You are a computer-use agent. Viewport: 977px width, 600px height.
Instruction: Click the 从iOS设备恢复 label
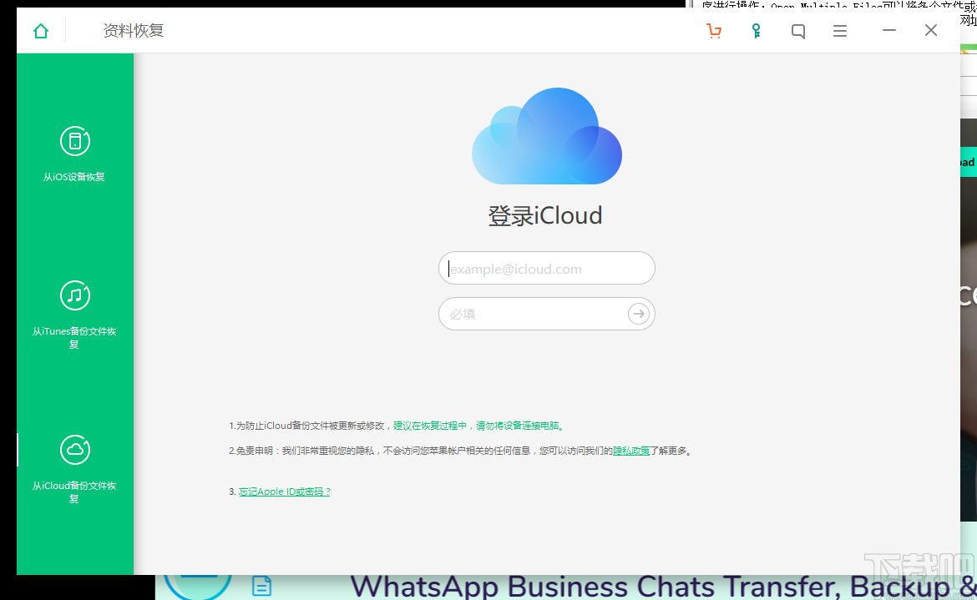74,177
